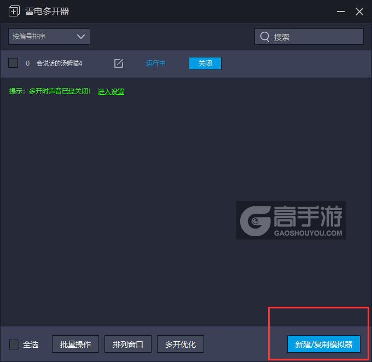Open 多开优化 settings
372x362 pixels.
pos(181,344)
